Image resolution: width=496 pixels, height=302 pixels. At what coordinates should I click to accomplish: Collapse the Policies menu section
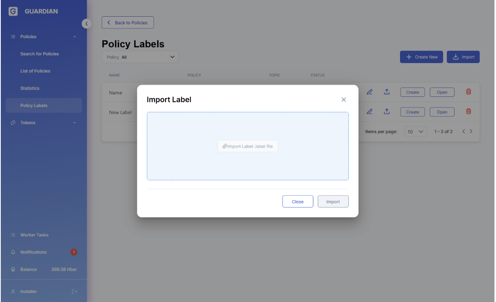pos(74,37)
